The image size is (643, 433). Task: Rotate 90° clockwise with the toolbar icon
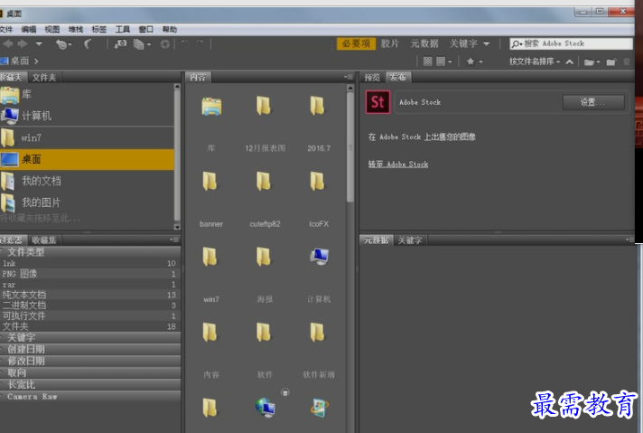pos(200,43)
